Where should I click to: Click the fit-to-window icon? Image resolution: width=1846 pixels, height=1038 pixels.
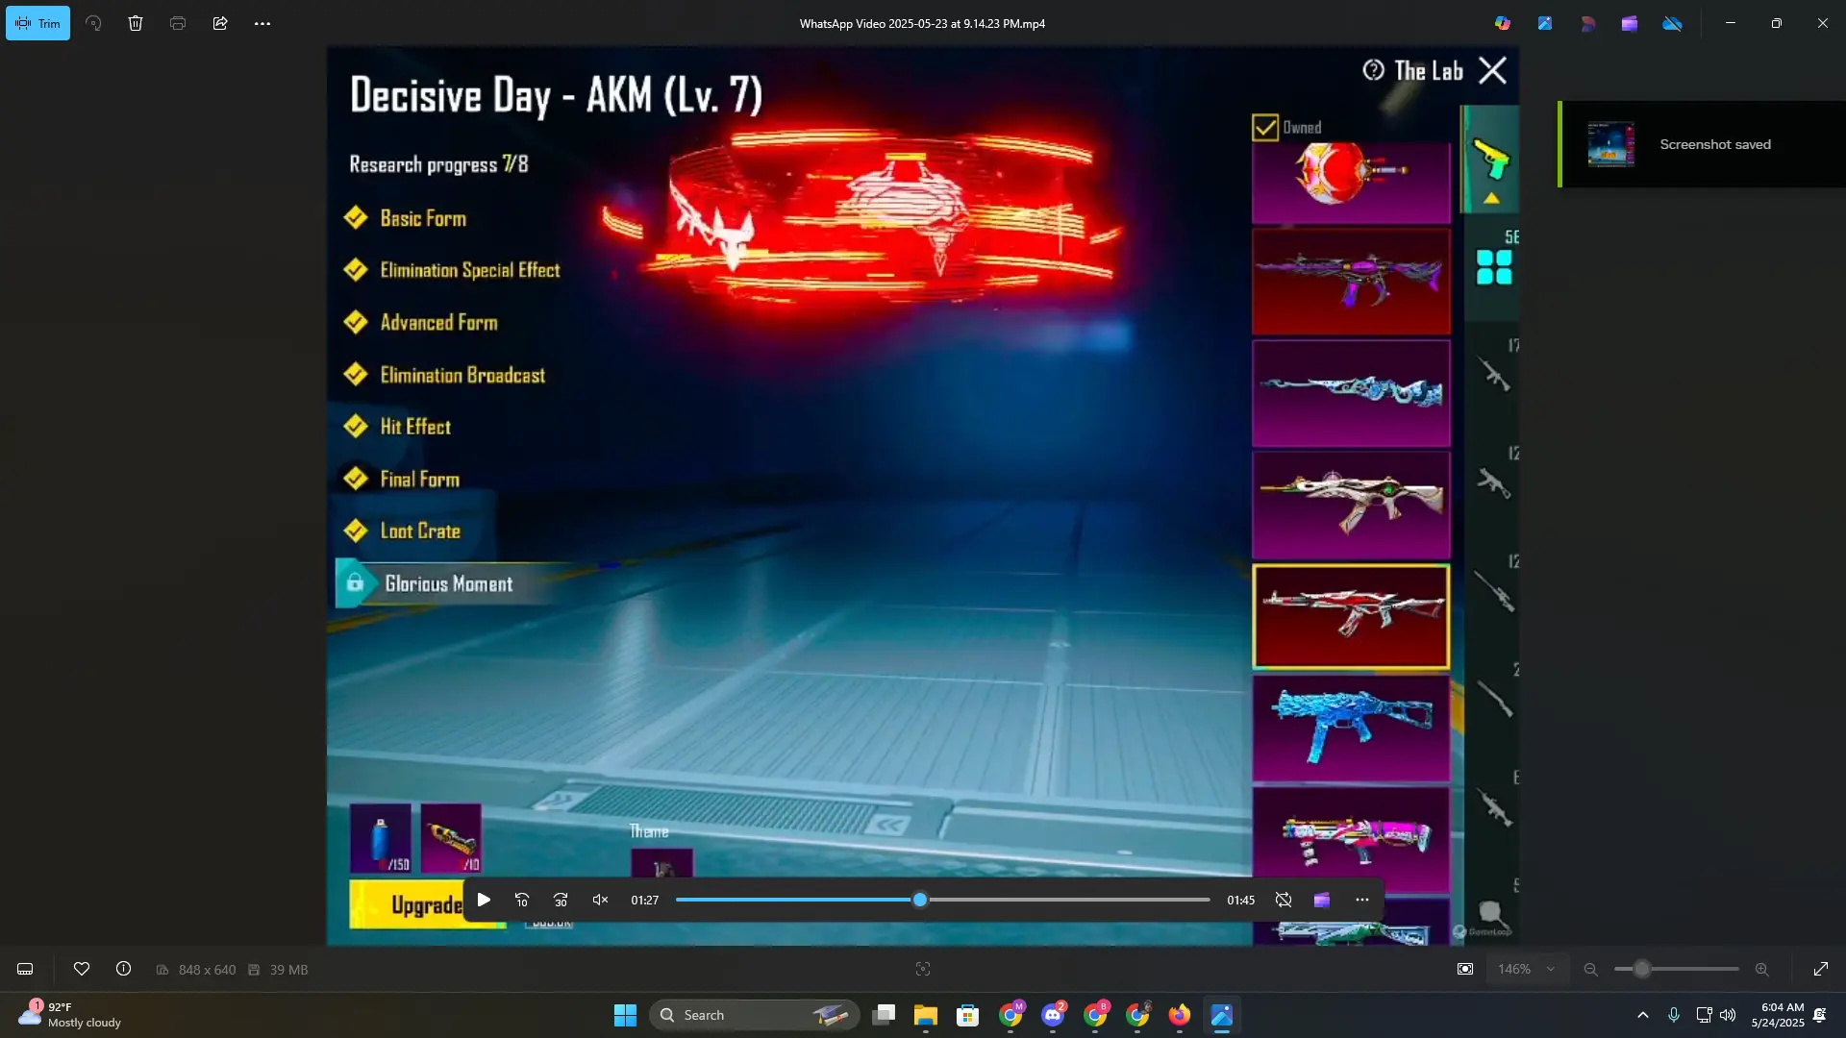tap(1465, 969)
